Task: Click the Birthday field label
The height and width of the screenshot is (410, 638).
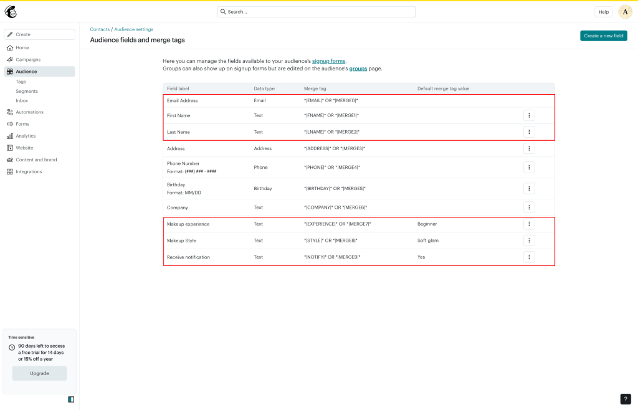Action: pos(176,184)
